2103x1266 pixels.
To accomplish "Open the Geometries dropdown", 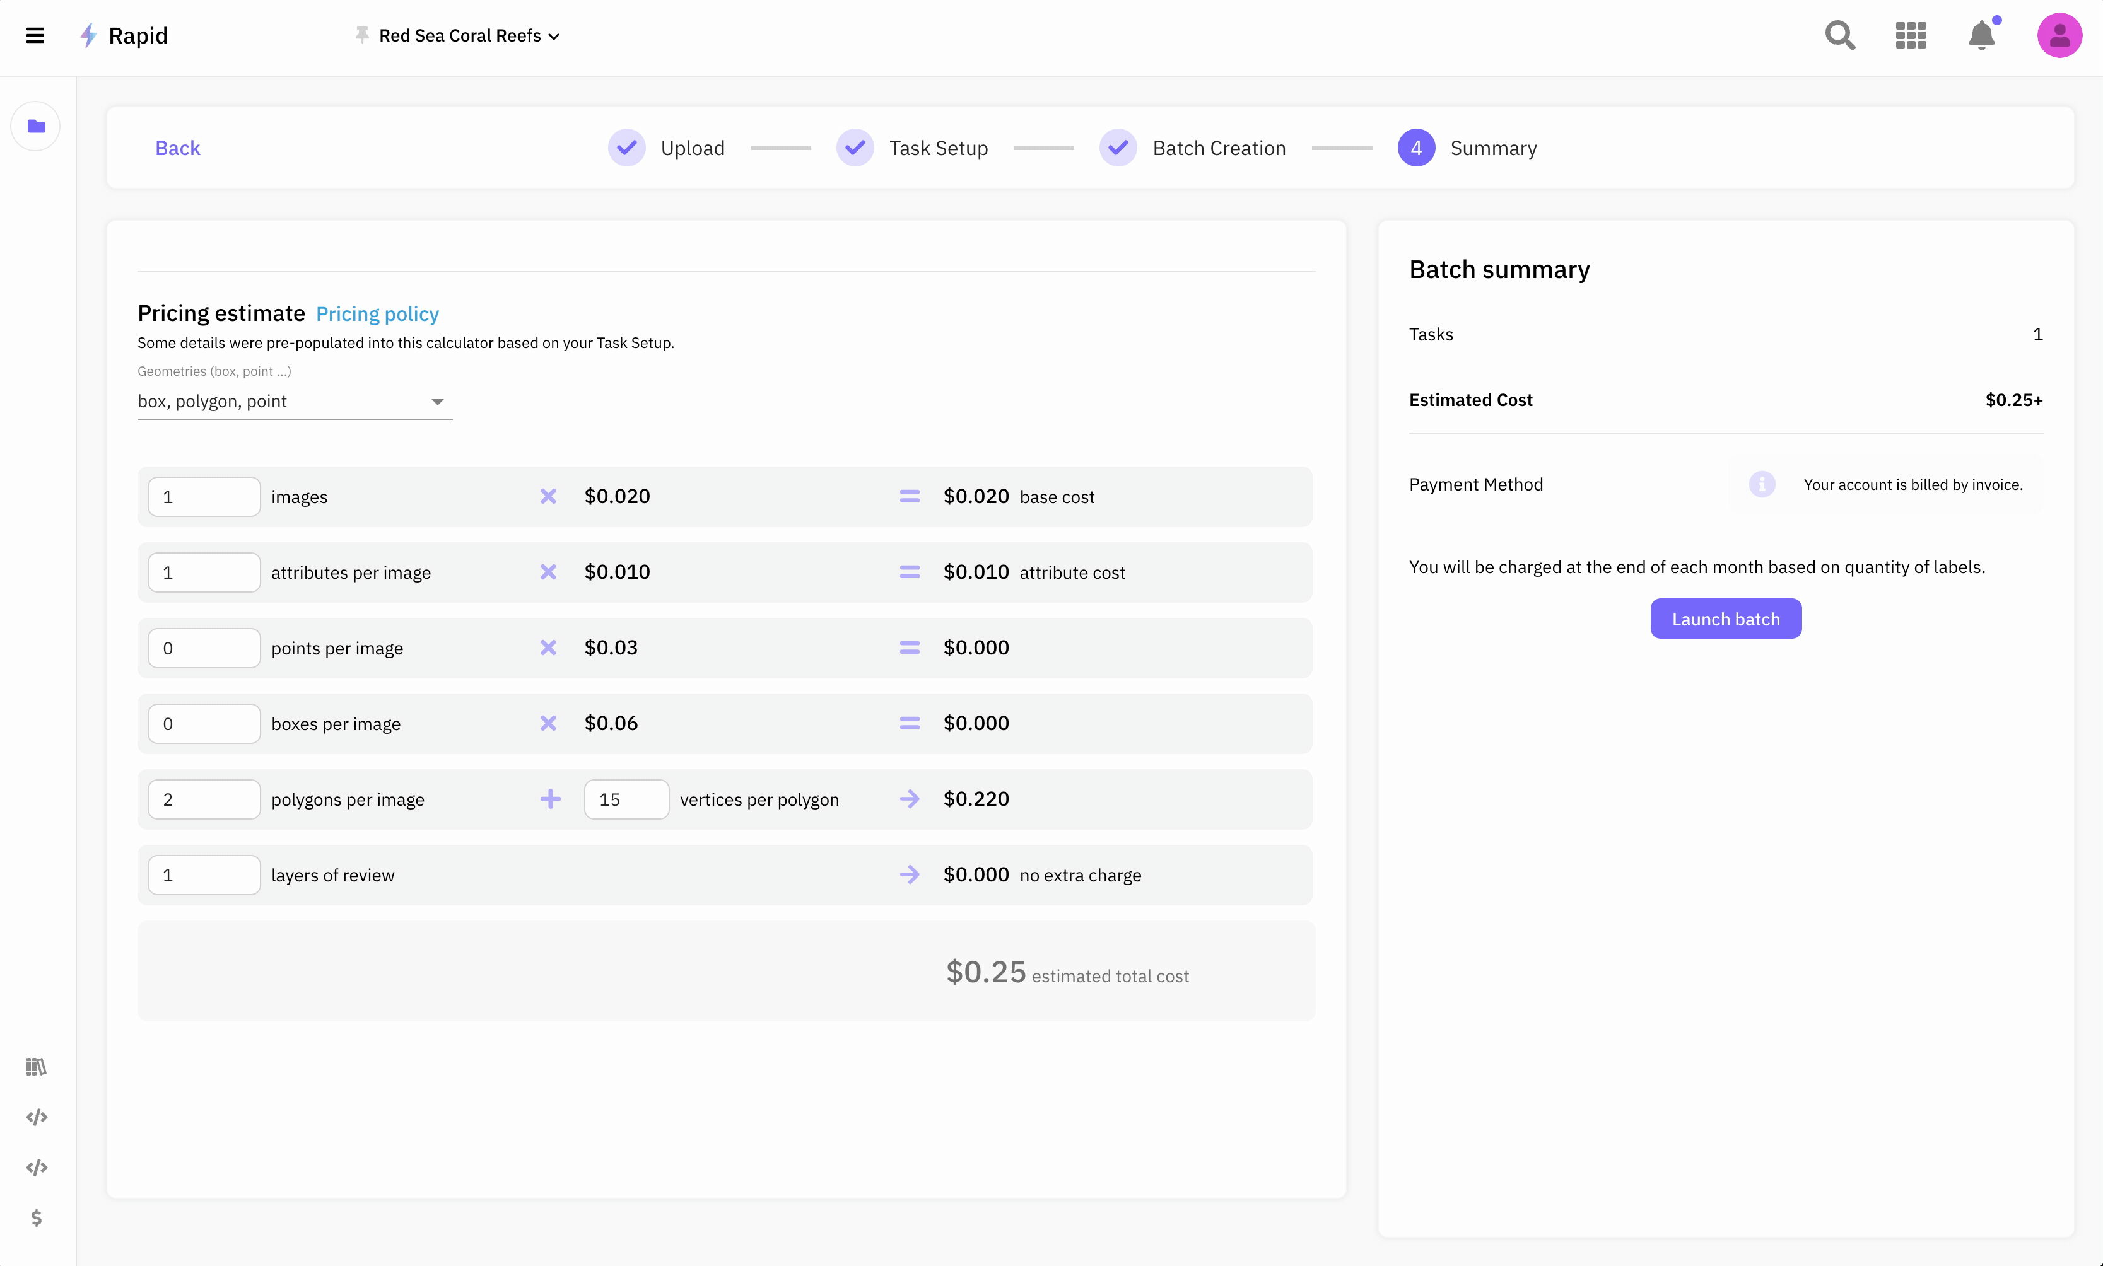I will (x=295, y=401).
